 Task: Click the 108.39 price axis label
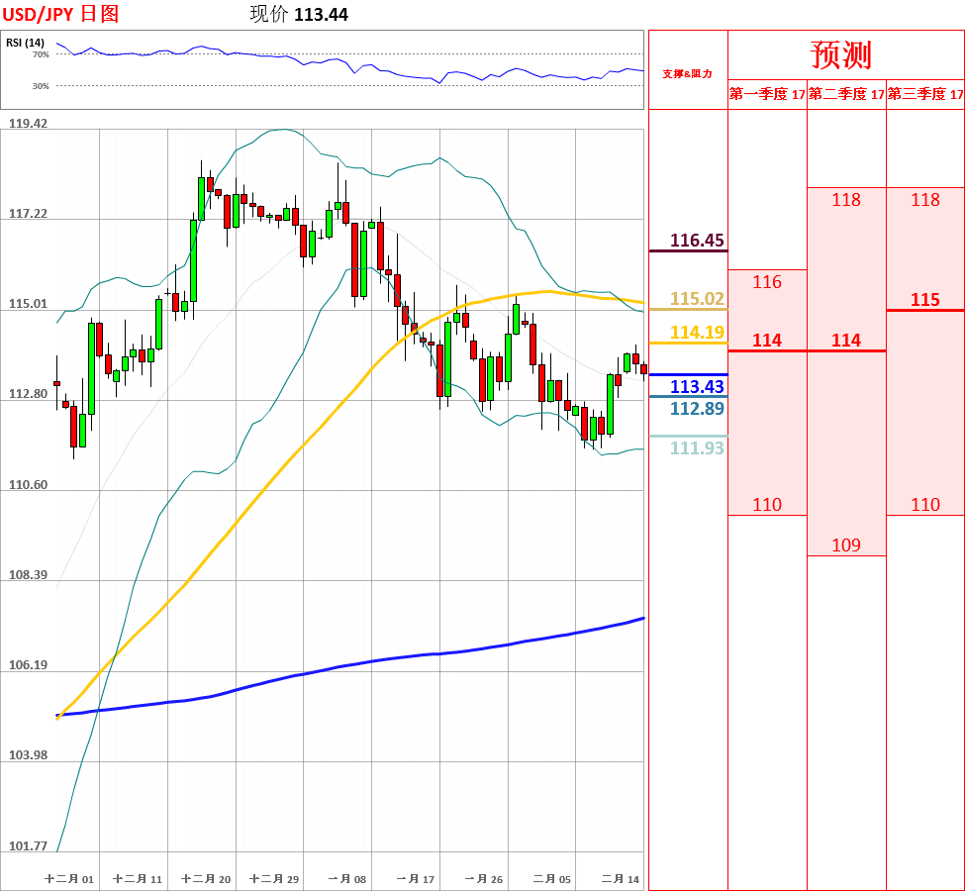click(x=28, y=574)
